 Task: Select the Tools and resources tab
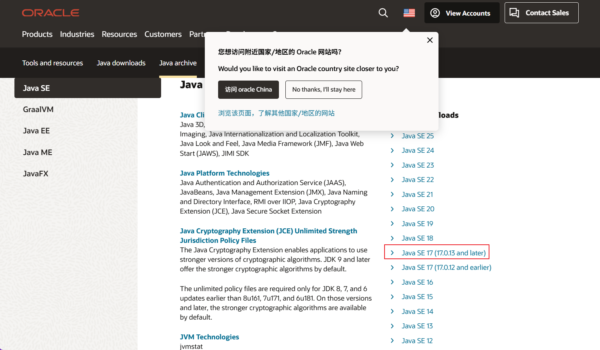click(x=52, y=63)
